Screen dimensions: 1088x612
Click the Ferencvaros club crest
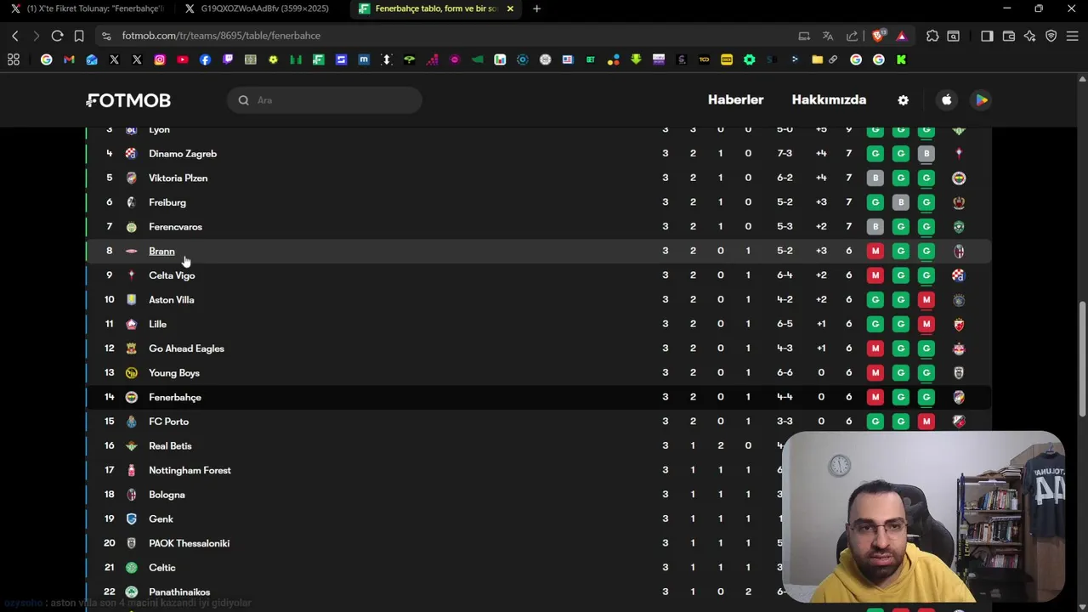pos(131,227)
